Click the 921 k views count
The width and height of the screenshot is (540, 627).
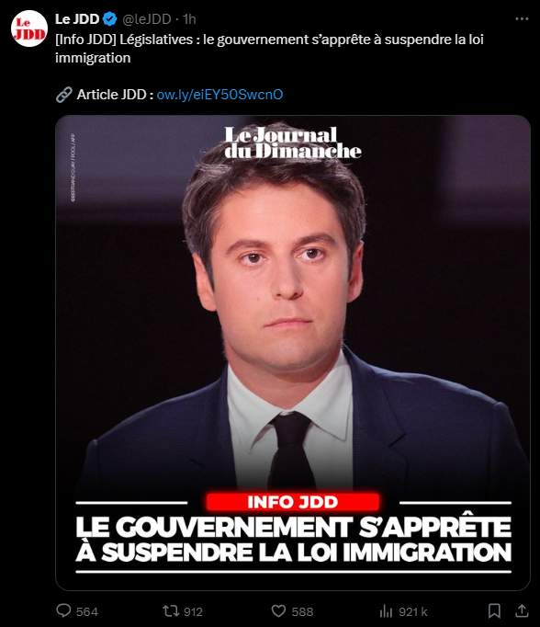click(413, 611)
